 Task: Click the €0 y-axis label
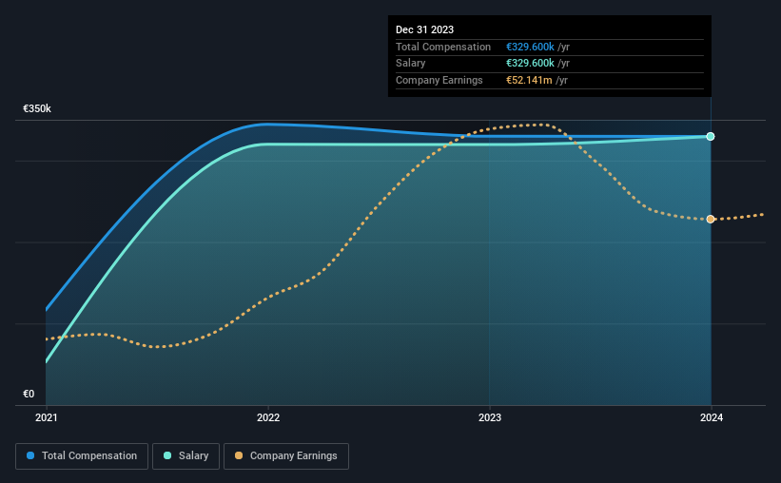click(x=29, y=394)
